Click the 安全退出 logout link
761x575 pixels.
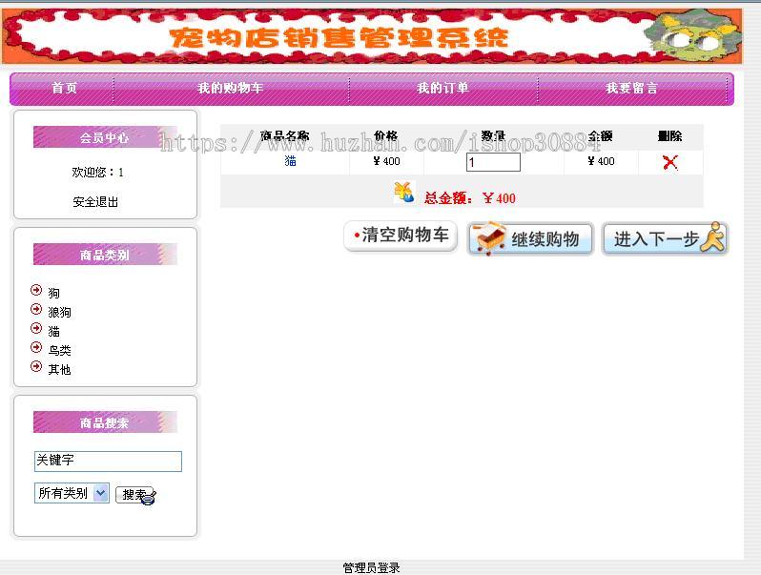[95, 202]
